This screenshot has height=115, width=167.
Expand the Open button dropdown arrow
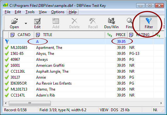[x=26, y=24]
